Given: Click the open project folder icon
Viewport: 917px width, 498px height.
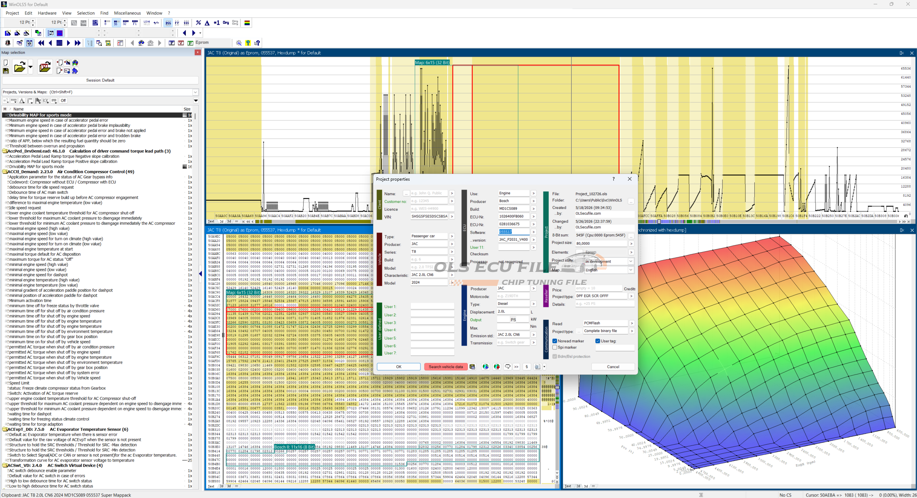Looking at the screenshot, I should 20,67.
